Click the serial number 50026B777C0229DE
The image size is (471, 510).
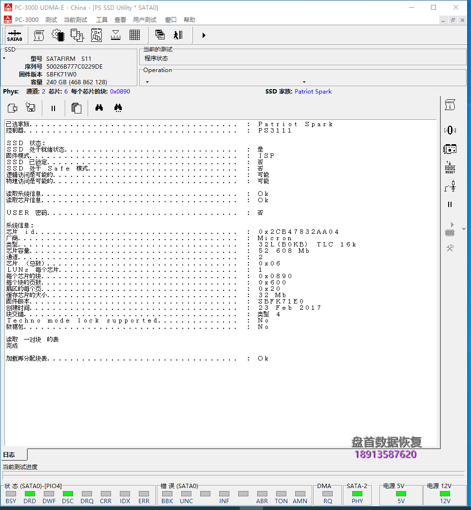pos(74,66)
